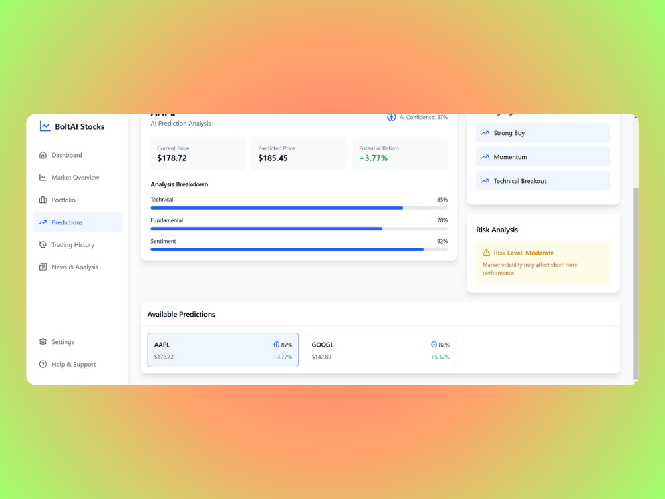
Task: Click the brain icon in AAPL card
Action: tap(277, 345)
